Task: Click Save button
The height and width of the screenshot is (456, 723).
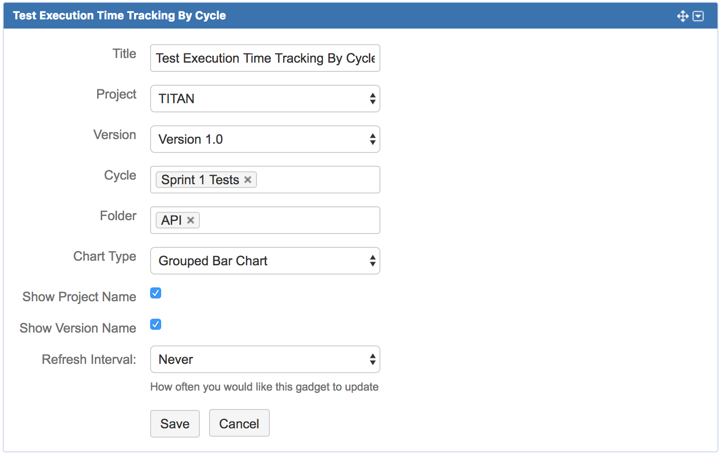Action: click(x=175, y=424)
